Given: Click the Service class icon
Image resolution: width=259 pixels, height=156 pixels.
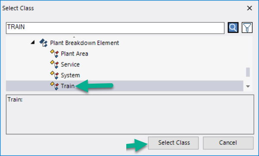Looking at the screenshot, I should 54,64.
